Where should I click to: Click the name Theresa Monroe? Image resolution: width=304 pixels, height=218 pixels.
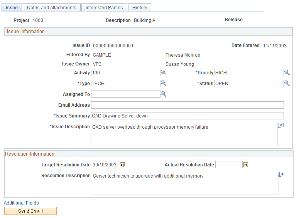point(182,55)
